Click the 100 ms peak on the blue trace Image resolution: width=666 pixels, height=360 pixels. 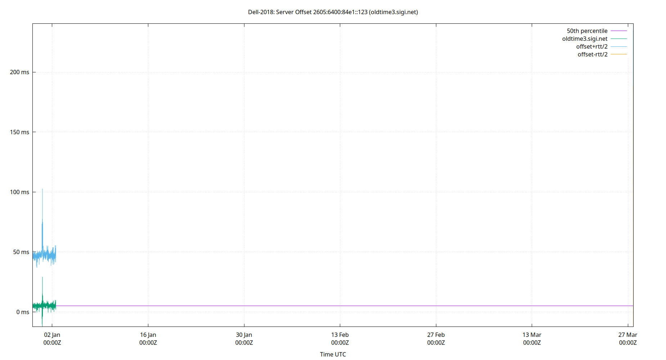click(42, 190)
